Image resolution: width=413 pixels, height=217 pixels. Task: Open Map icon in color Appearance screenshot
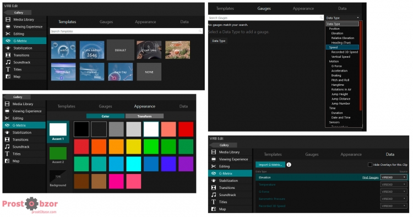(x=7, y=161)
